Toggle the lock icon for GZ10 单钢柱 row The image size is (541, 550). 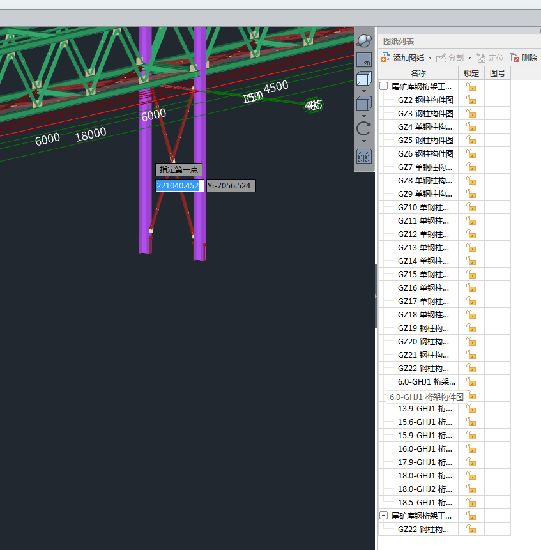point(471,208)
